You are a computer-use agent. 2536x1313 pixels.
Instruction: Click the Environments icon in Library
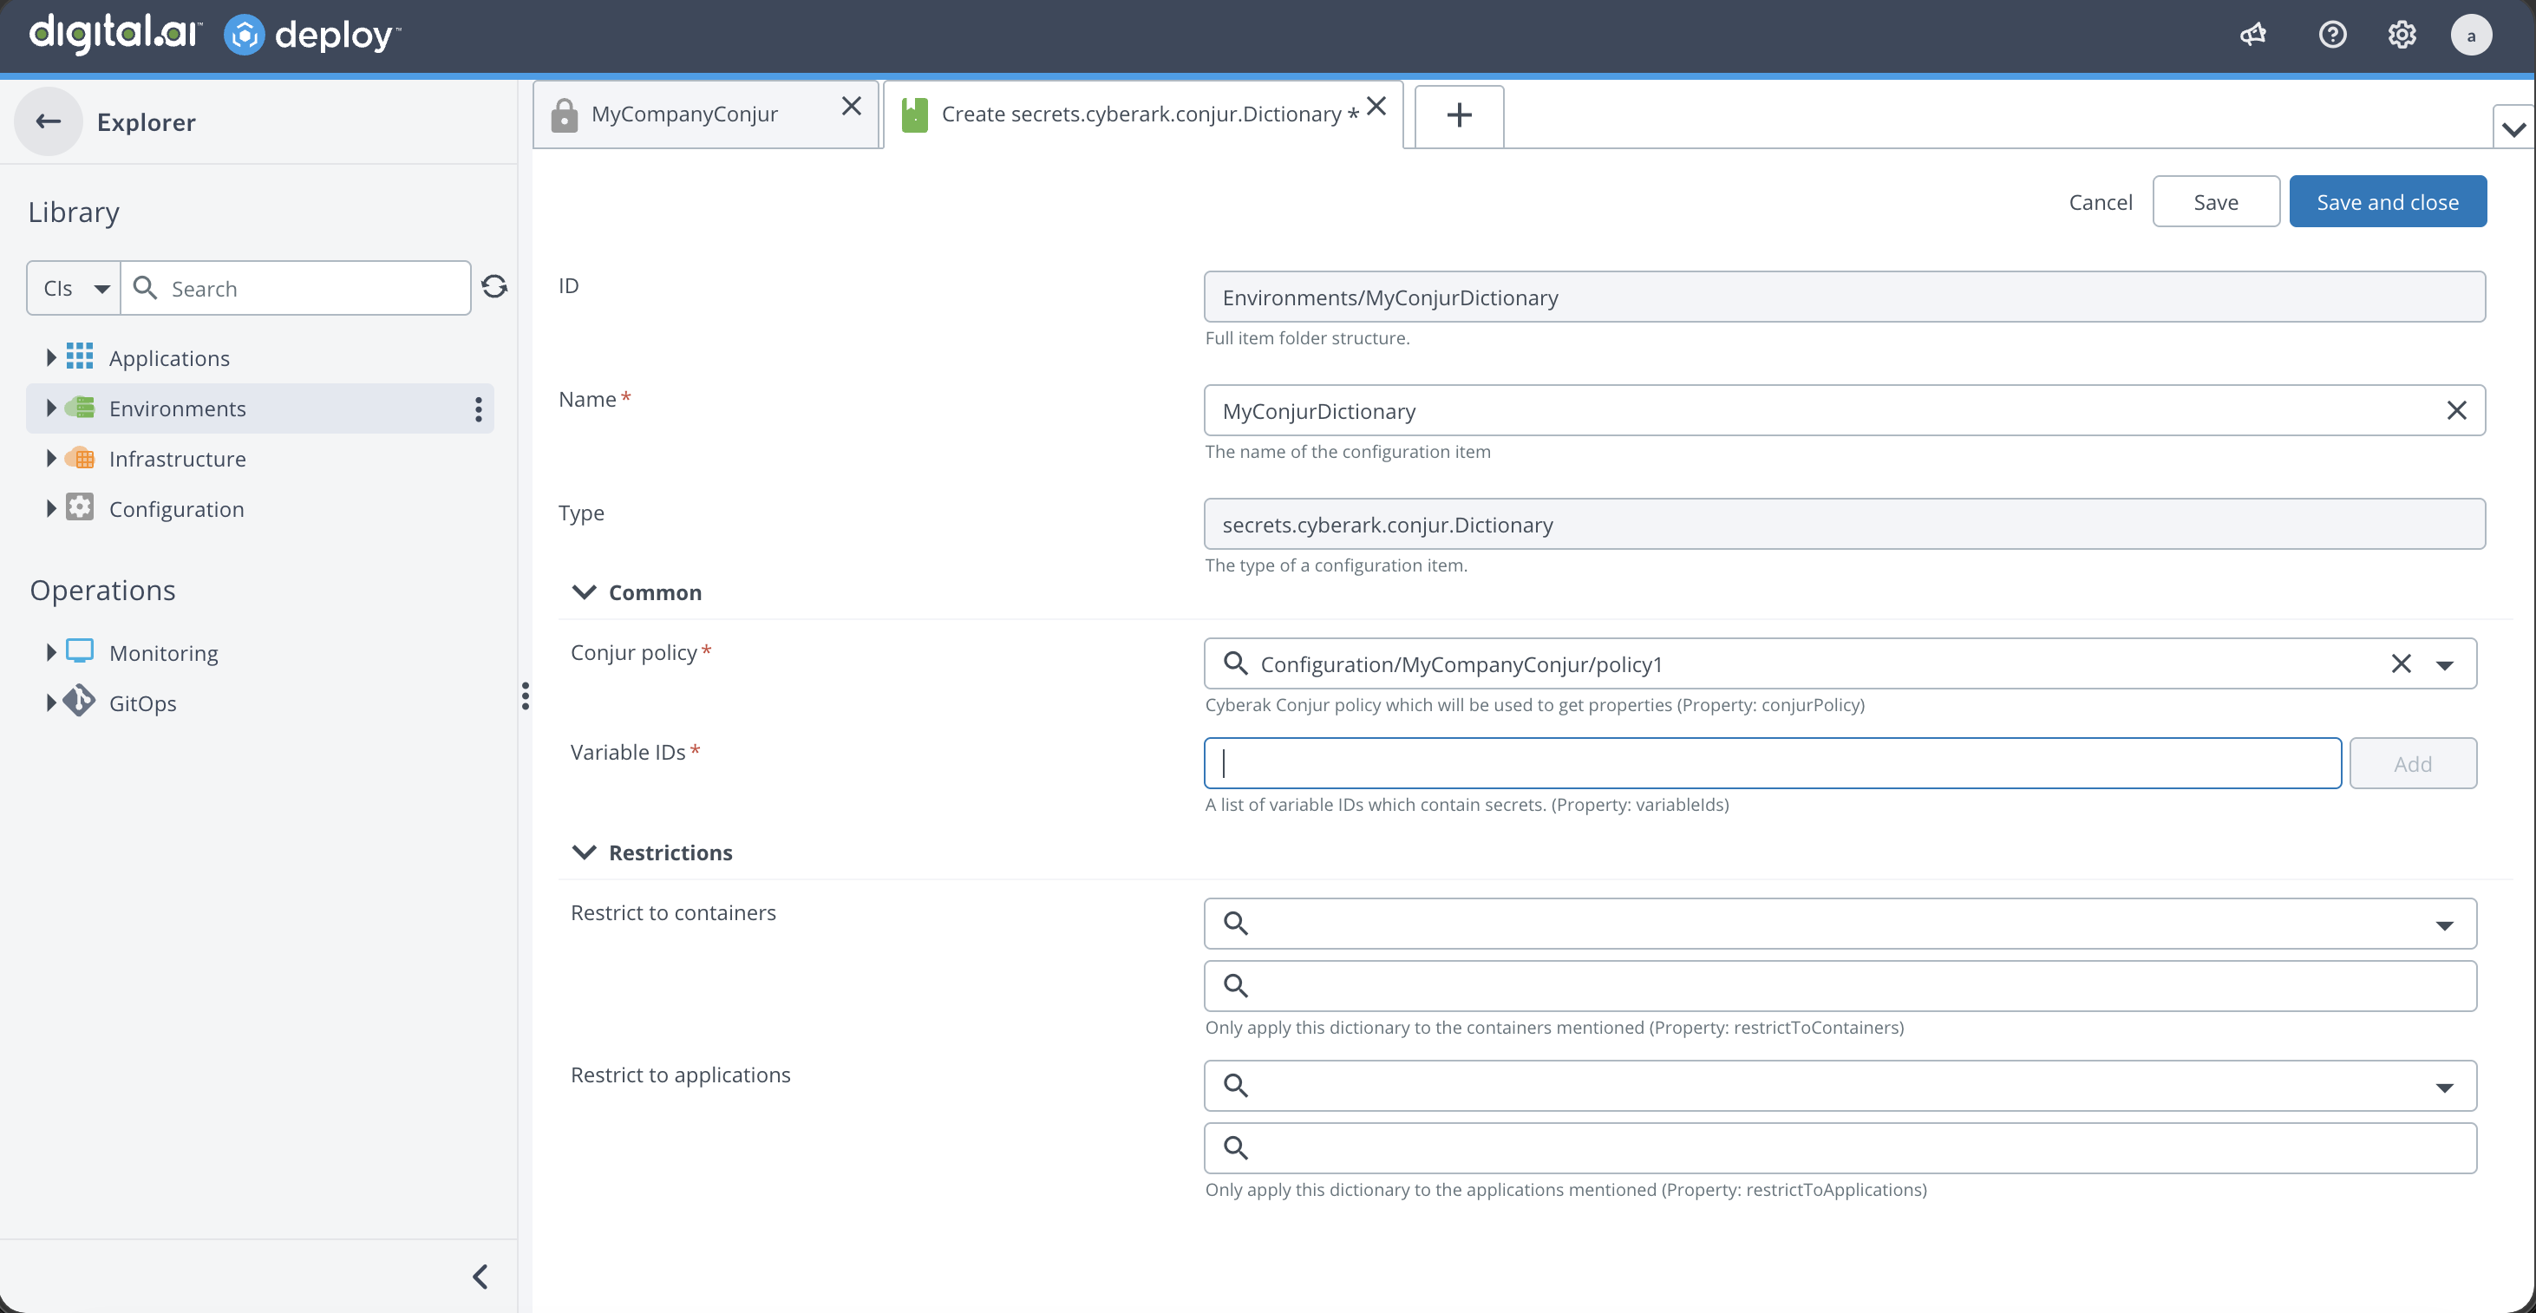click(80, 408)
